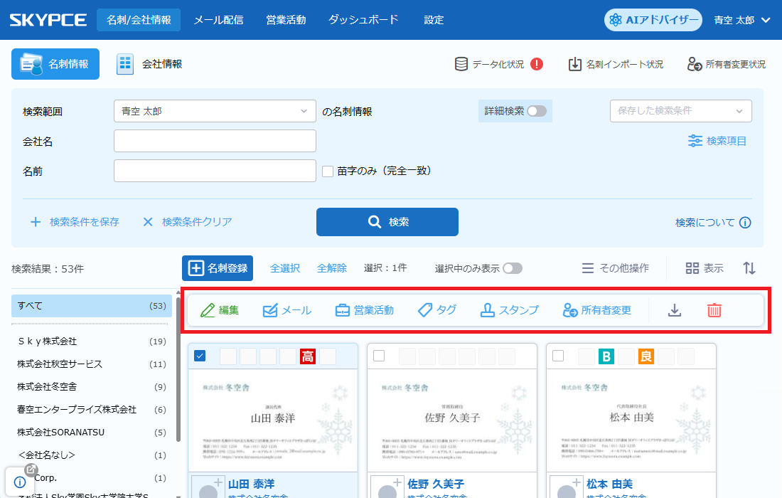Click 編集 pencil tool
This screenshot has height=498, width=782.
pyautogui.click(x=220, y=310)
